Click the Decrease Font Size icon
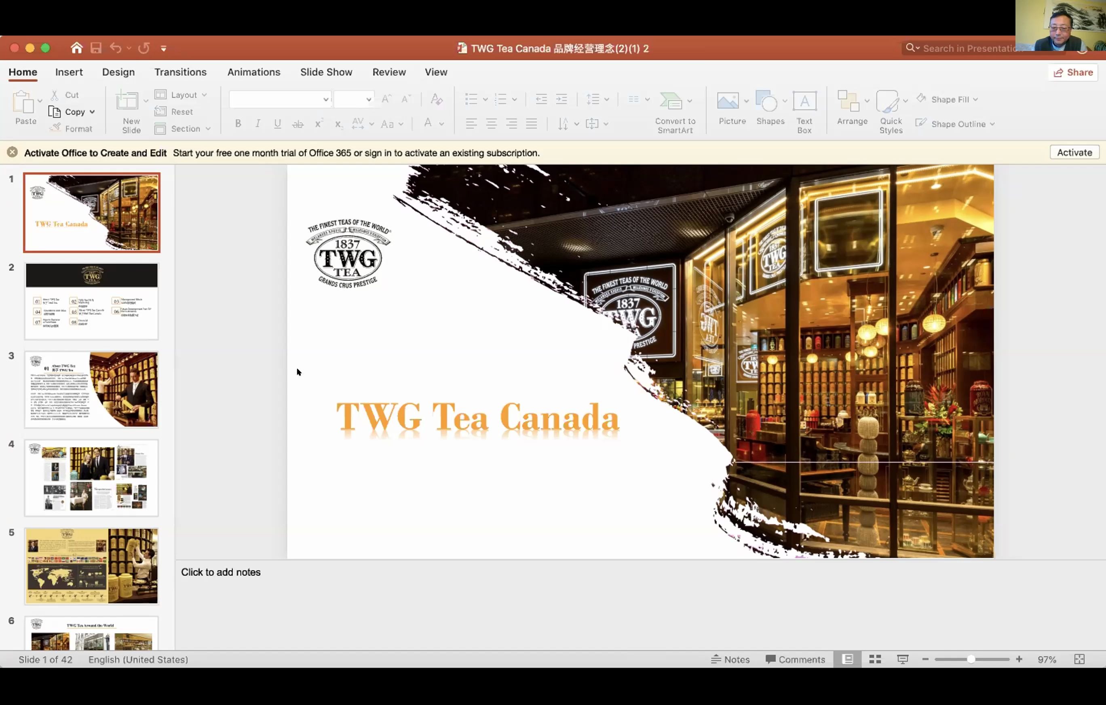 pos(406,99)
